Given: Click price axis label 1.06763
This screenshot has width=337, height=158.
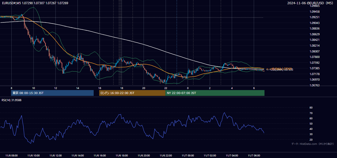Looking at the screenshot, I should 315,85.
